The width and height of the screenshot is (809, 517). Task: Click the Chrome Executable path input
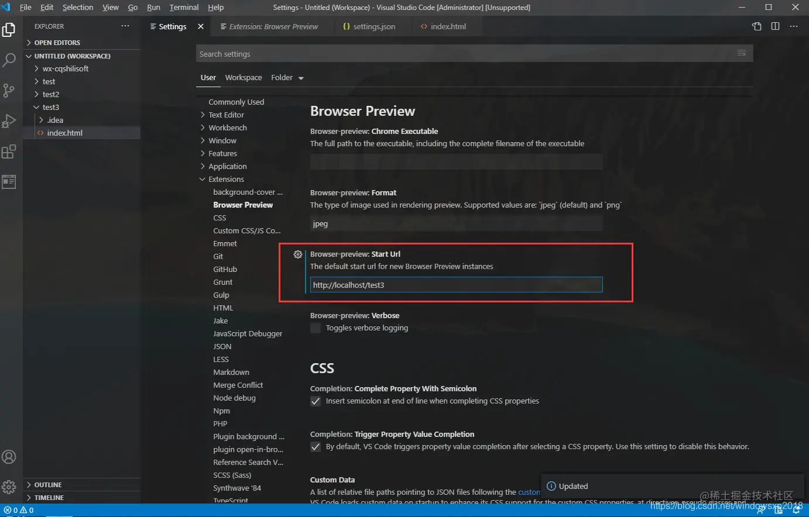[x=456, y=162]
